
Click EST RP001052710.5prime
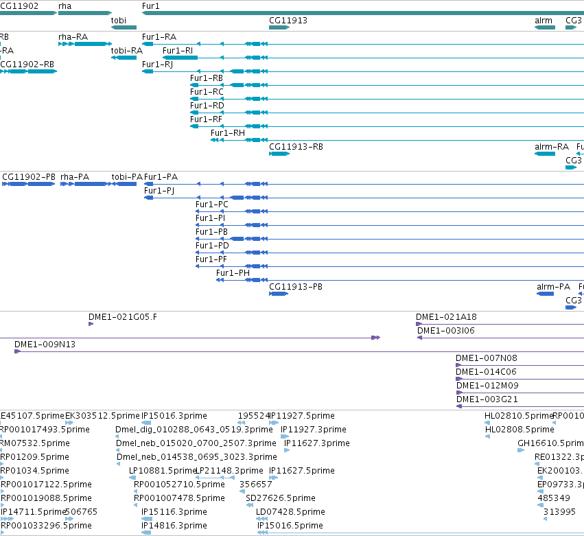click(179, 485)
